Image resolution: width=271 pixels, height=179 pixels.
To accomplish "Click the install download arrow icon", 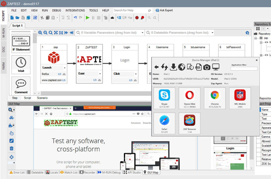I will click(173, 67).
